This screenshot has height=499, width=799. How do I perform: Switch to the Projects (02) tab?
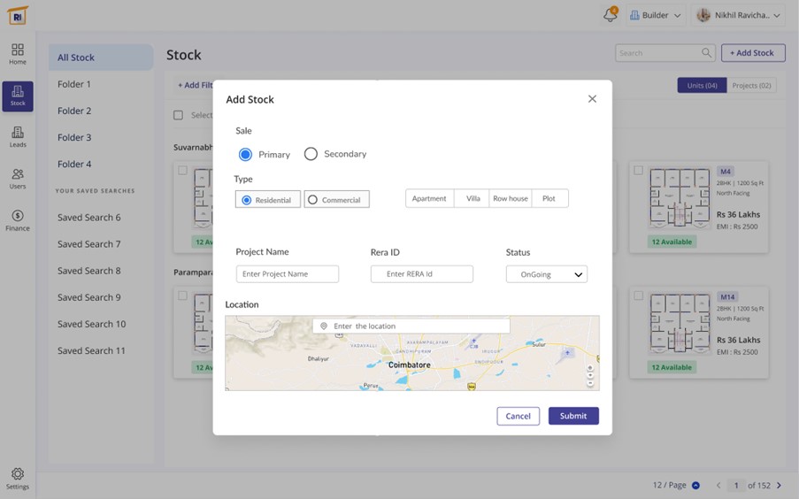coord(751,86)
